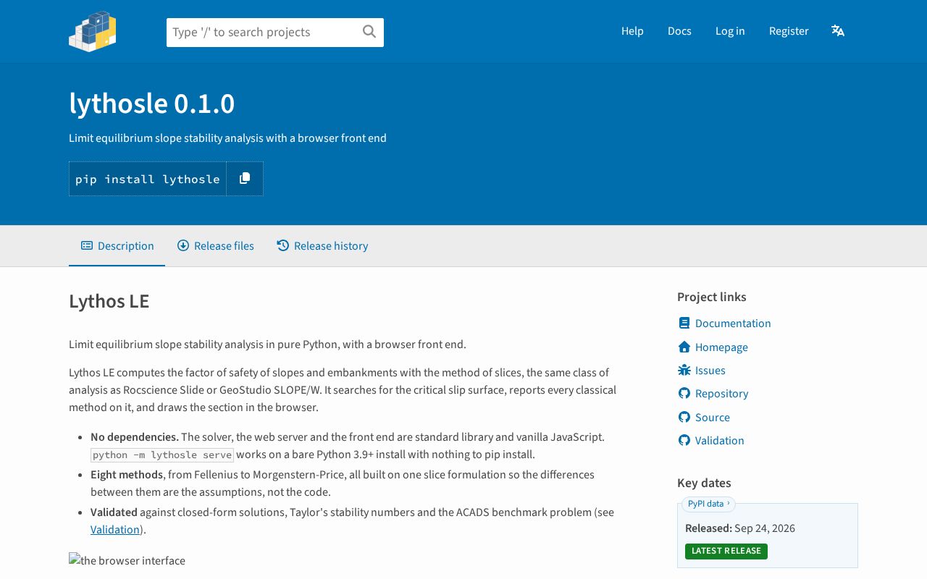927x579 pixels.
Task: Click the Key dates heading
Action: 704,483
